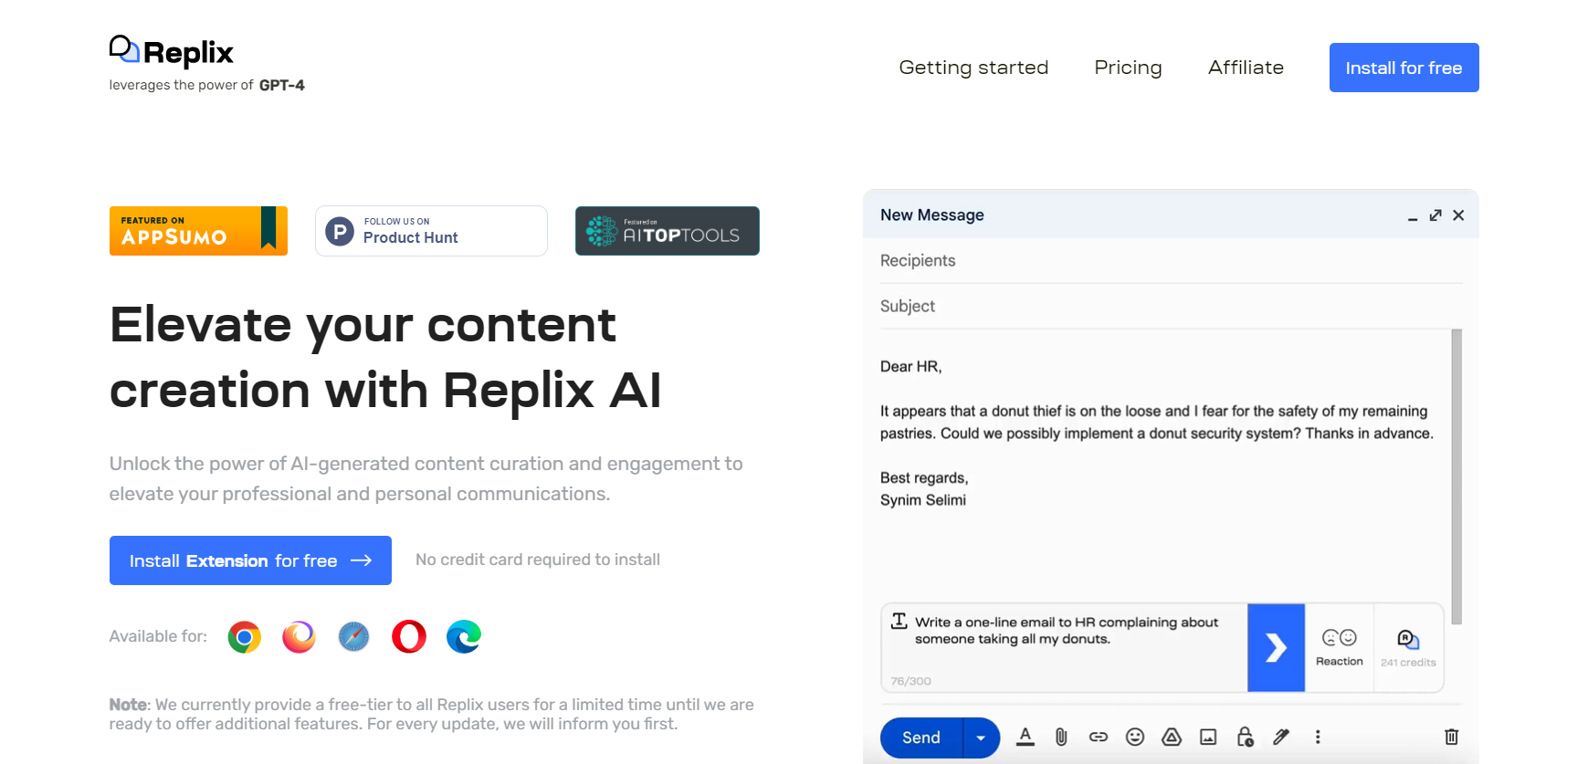Click the blue generate arrow button

1276,647
